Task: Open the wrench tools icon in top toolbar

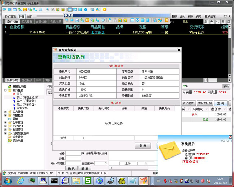Action: tap(98, 10)
